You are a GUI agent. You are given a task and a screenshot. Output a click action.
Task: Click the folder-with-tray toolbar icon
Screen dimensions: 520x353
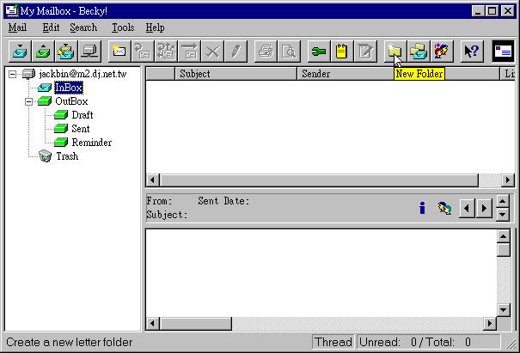(419, 52)
